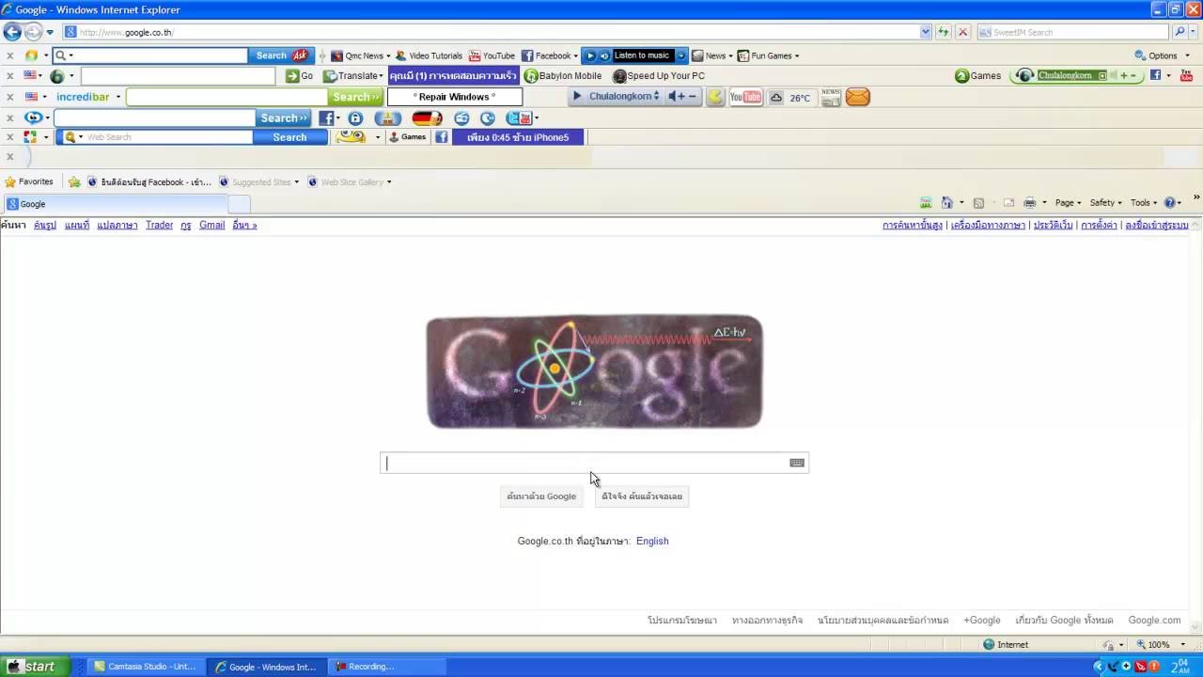Click the green Games icon
This screenshot has width=1203, height=677.
[977, 76]
